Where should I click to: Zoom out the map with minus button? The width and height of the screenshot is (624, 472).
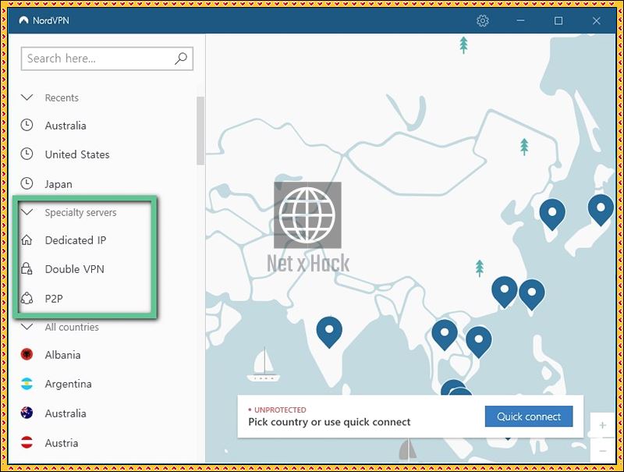602,451
